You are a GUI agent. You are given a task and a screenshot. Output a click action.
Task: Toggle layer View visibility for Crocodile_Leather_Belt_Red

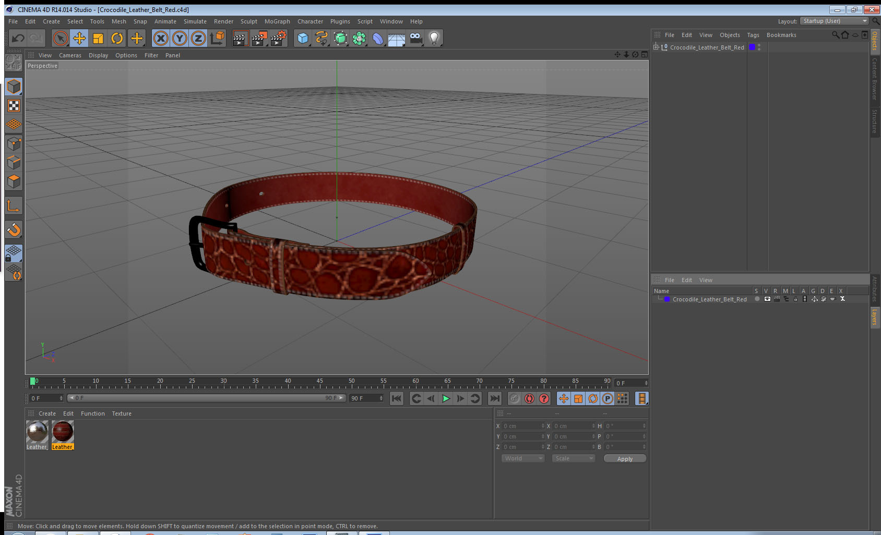point(767,299)
